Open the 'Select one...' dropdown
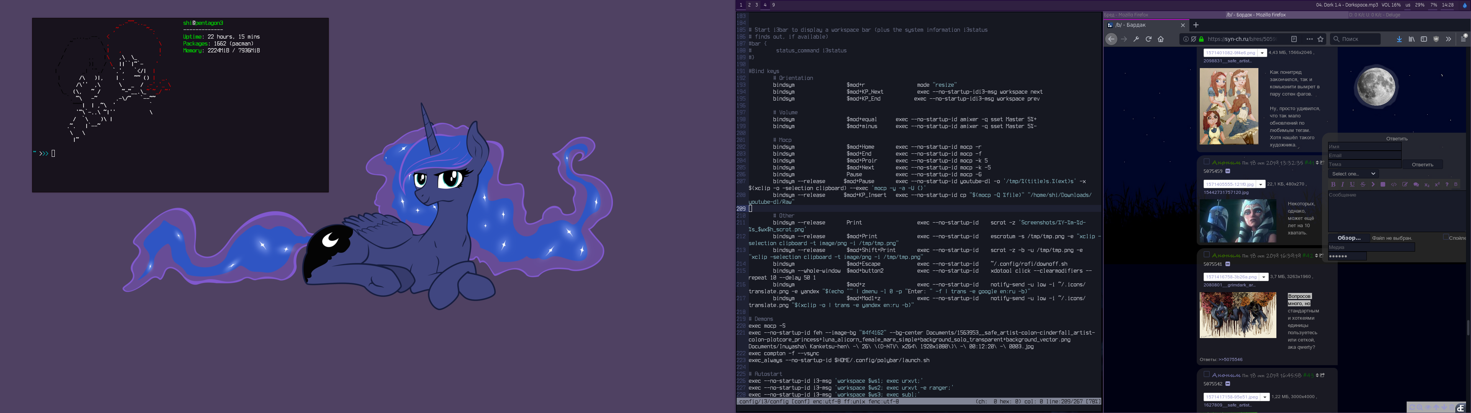 (x=1353, y=173)
